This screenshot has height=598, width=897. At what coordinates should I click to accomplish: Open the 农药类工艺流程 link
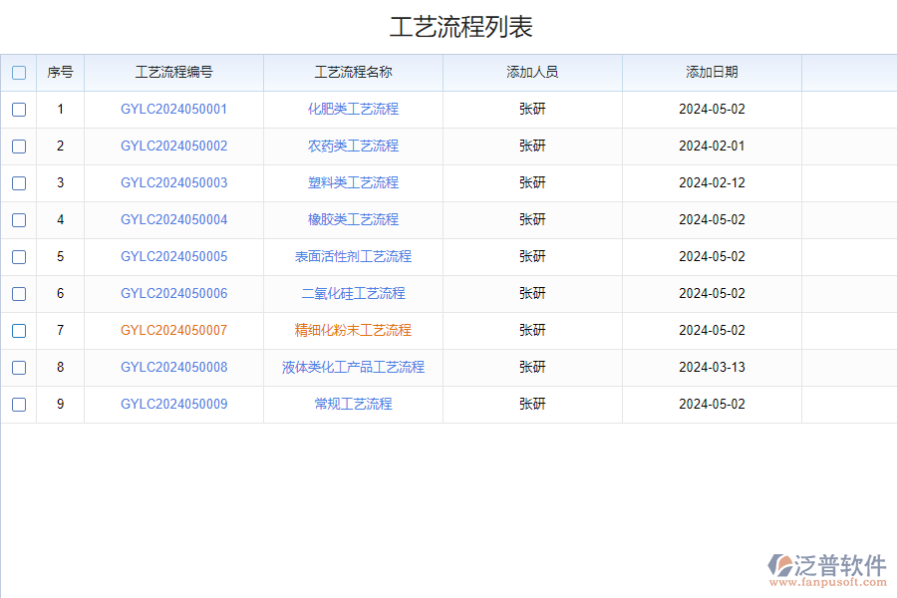(x=353, y=147)
